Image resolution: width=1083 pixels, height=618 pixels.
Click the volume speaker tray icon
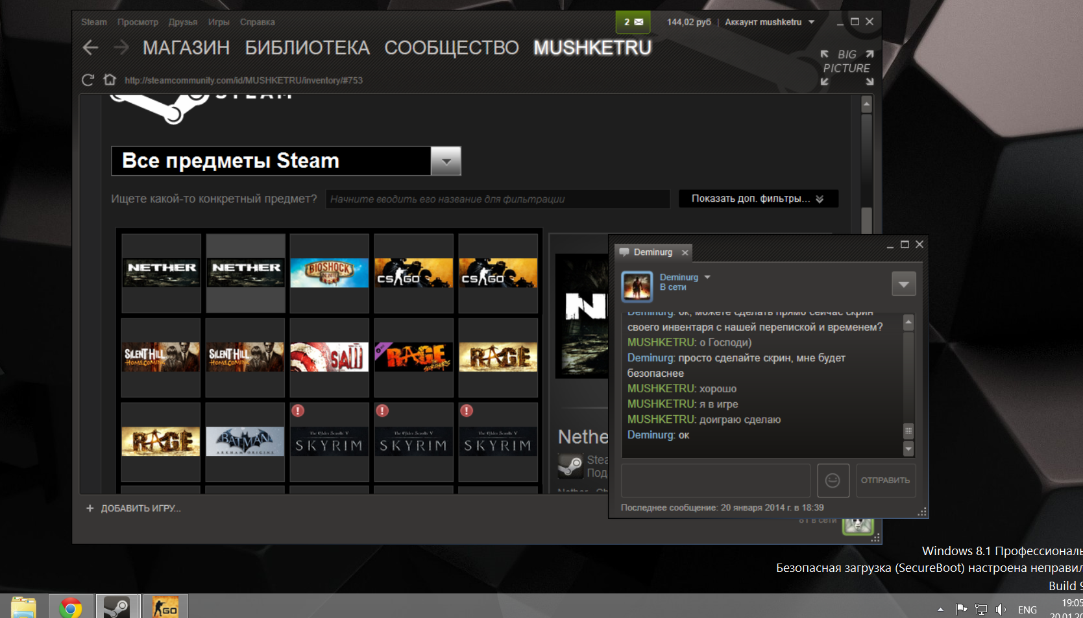[1001, 610]
